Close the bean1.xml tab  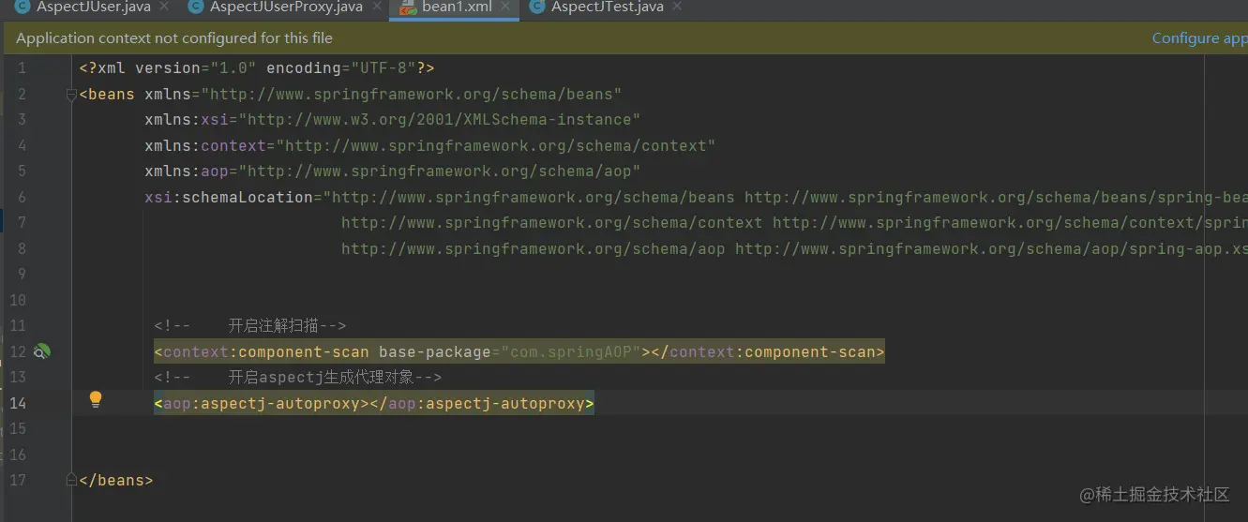tap(506, 7)
